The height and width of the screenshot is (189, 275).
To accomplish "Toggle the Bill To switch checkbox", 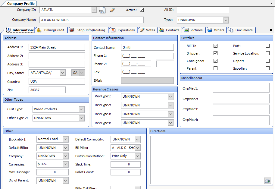I will [x=215, y=46].
